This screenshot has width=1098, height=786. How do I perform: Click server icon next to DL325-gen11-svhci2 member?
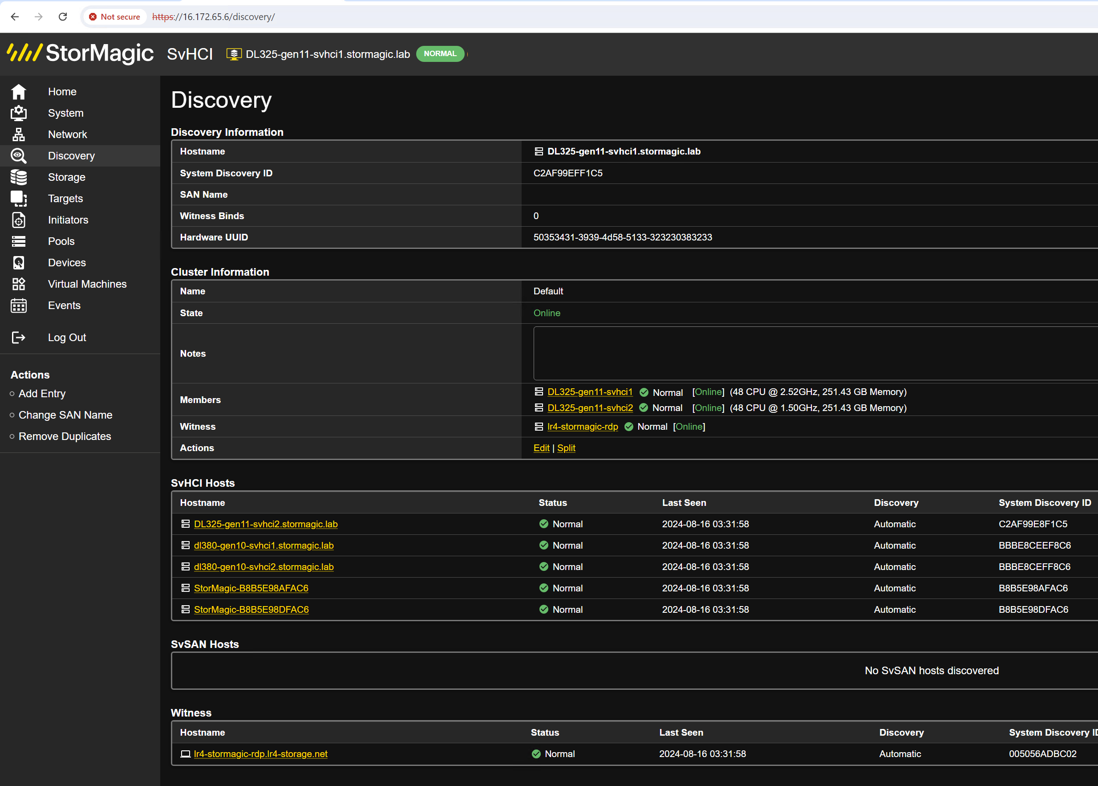(539, 407)
